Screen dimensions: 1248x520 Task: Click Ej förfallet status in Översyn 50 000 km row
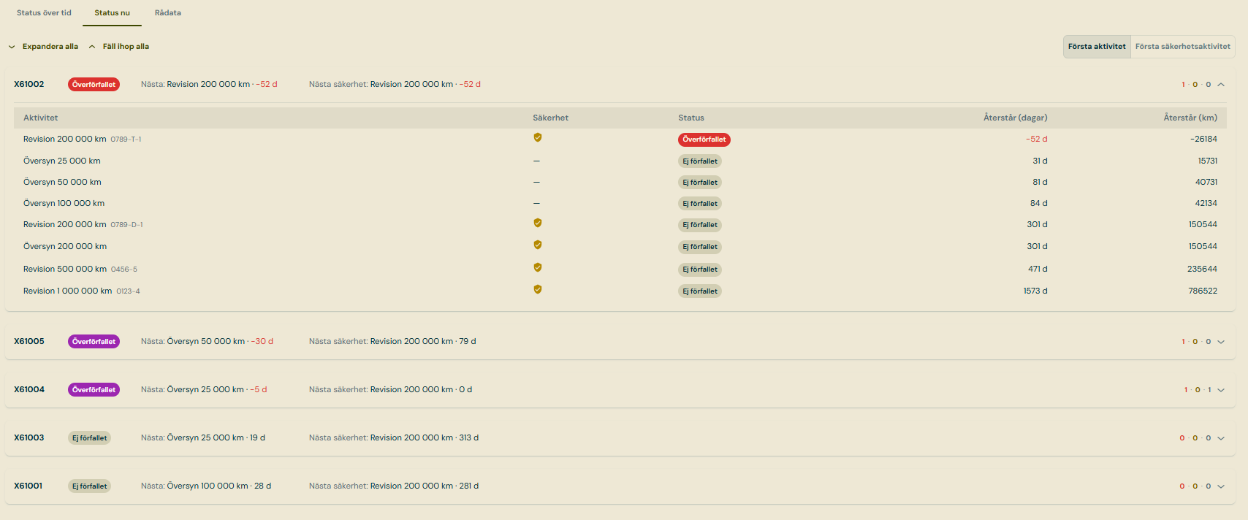click(x=700, y=183)
